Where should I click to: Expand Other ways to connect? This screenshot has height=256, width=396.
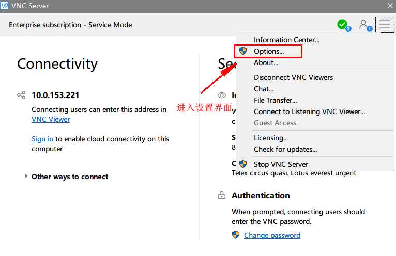pos(67,177)
